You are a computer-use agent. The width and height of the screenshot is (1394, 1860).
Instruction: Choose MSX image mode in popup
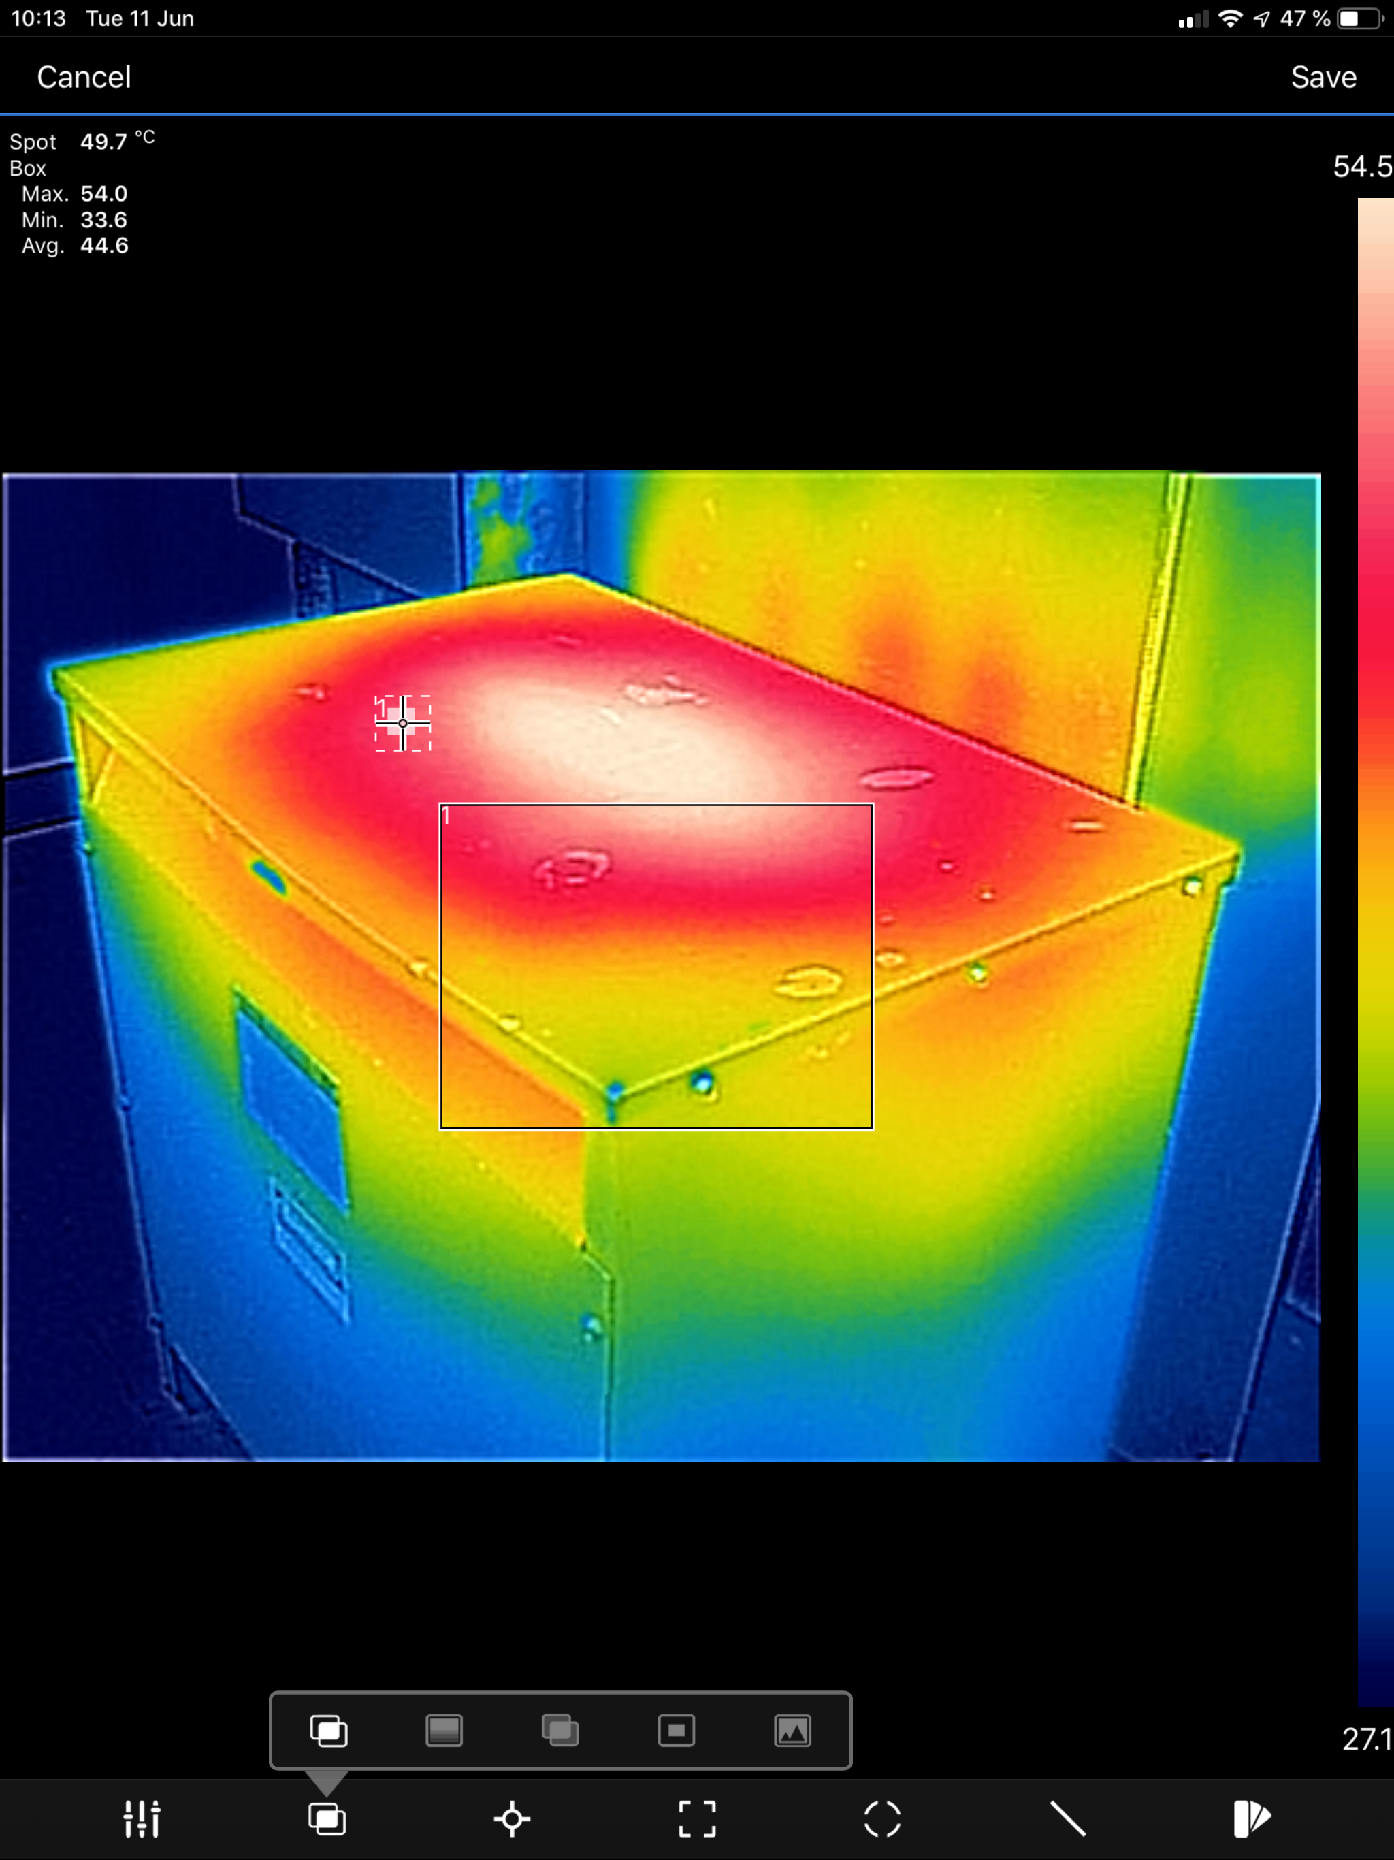pos(328,1731)
